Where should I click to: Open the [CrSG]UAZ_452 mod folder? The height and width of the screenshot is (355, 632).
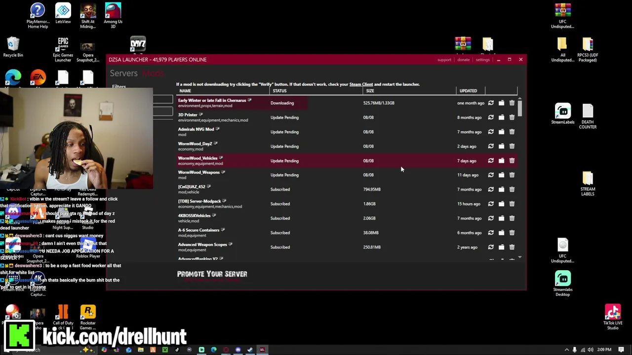click(x=501, y=189)
